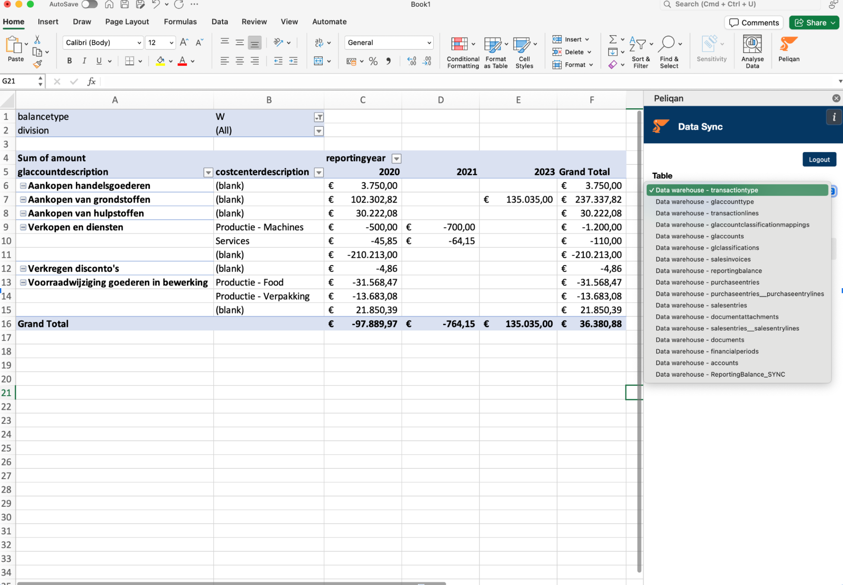Open the Automate tab
This screenshot has width=843, height=585.
pyautogui.click(x=329, y=22)
